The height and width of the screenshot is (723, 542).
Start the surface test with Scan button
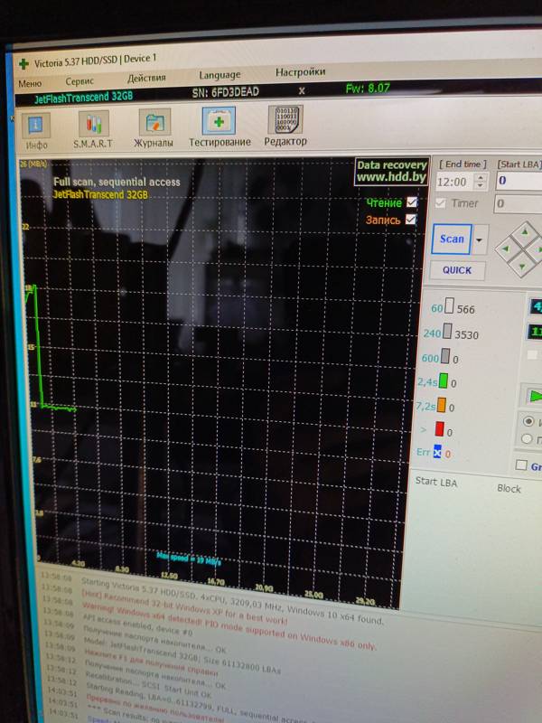pyautogui.click(x=452, y=239)
